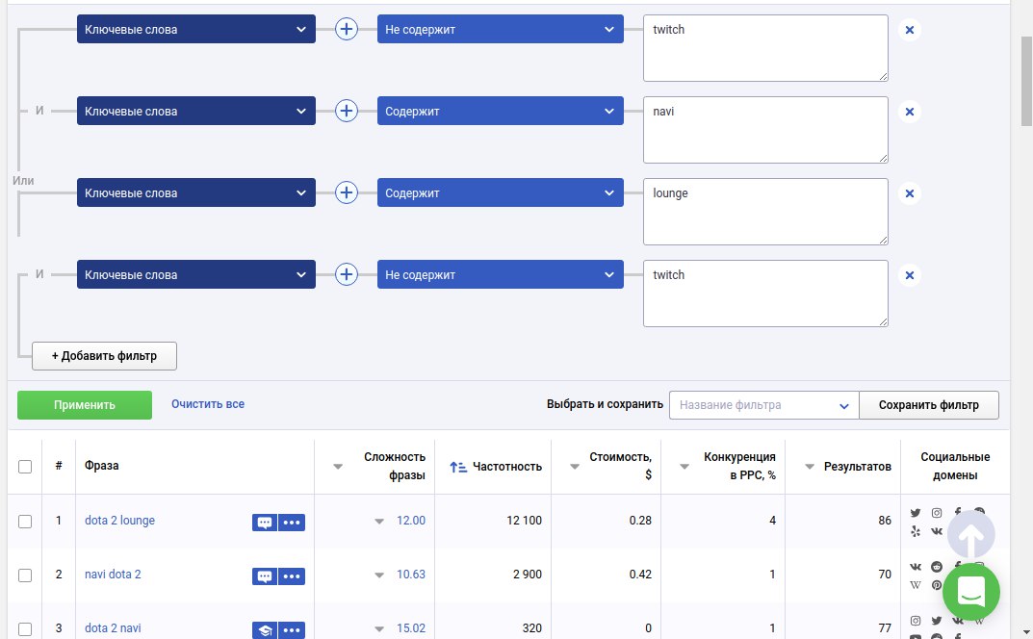Click VK icon in dota 2 lounge row
1033x639 pixels.
point(937,531)
